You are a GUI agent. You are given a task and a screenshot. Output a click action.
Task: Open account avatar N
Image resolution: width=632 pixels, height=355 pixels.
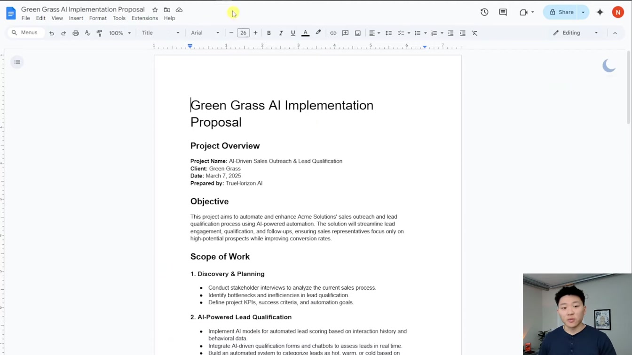pos(618,12)
